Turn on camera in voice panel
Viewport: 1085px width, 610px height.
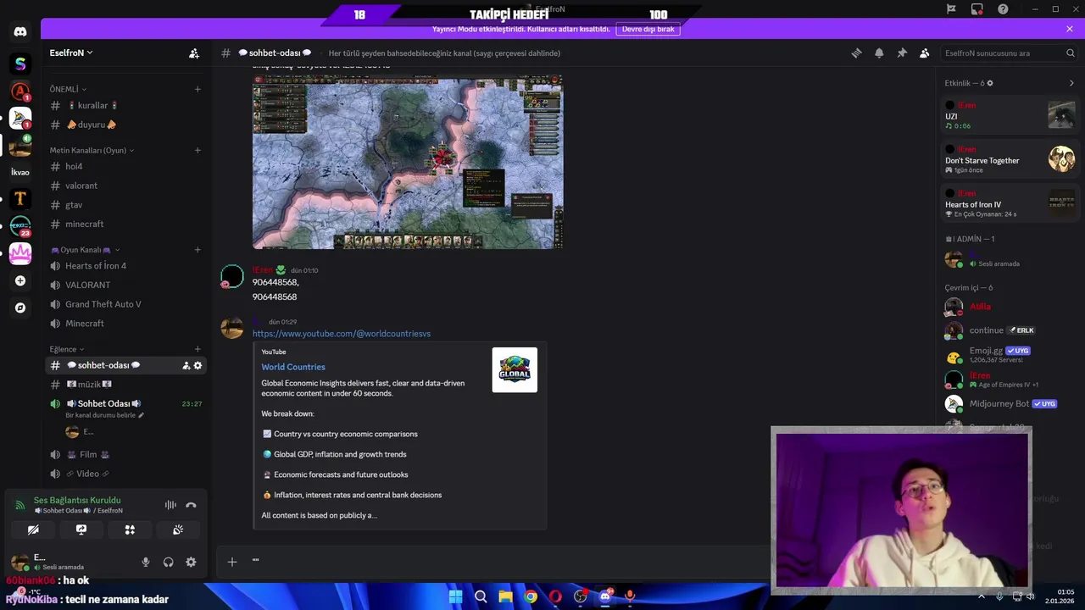pos(33,530)
